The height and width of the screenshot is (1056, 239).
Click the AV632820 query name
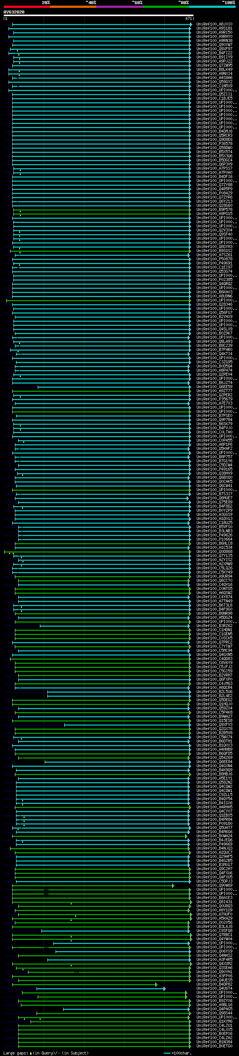(x=14, y=12)
